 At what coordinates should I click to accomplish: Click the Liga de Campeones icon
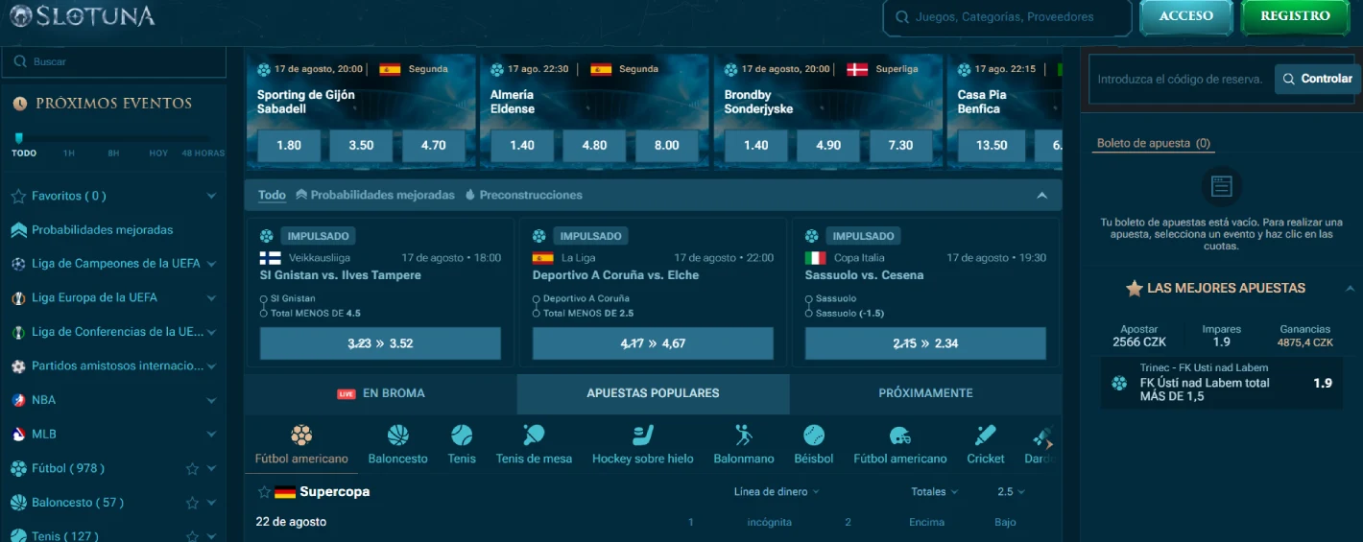18,264
